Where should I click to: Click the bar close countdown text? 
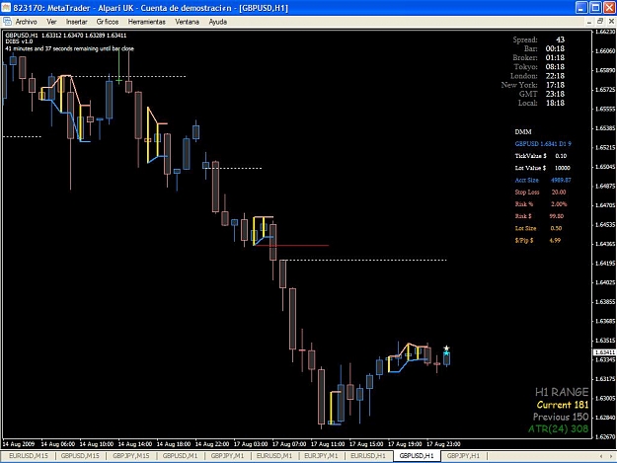70,48
